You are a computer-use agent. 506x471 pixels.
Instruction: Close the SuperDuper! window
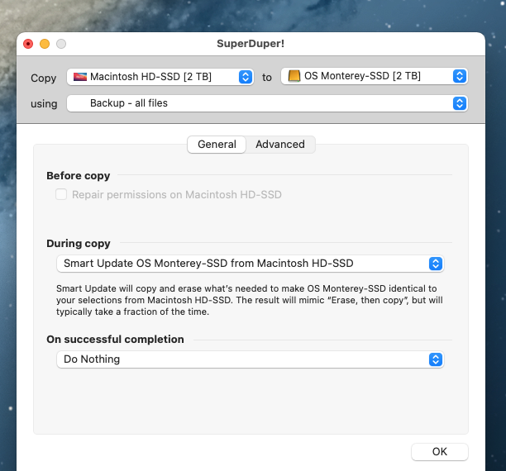tap(28, 44)
